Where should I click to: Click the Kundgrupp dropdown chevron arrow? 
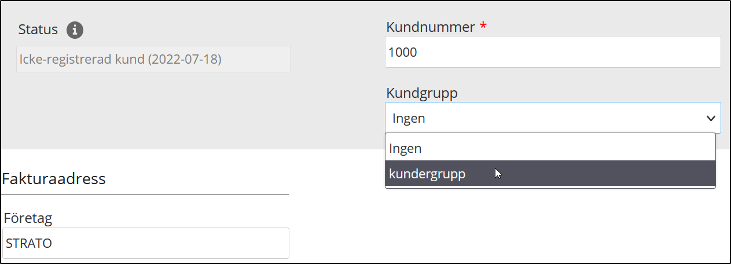[711, 118]
